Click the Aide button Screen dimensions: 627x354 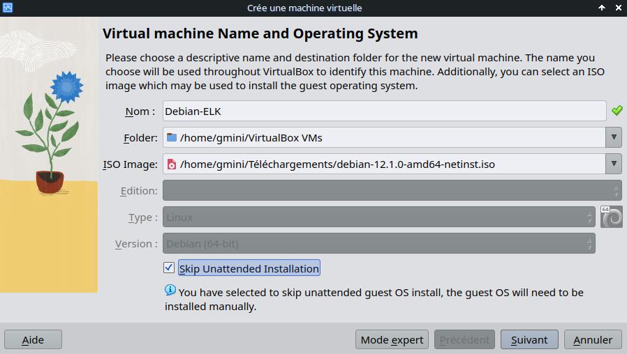pyautogui.click(x=34, y=339)
